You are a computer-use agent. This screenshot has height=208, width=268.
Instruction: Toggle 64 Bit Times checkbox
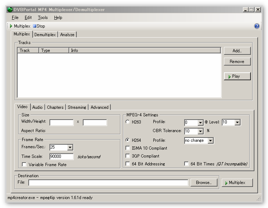click(186, 164)
